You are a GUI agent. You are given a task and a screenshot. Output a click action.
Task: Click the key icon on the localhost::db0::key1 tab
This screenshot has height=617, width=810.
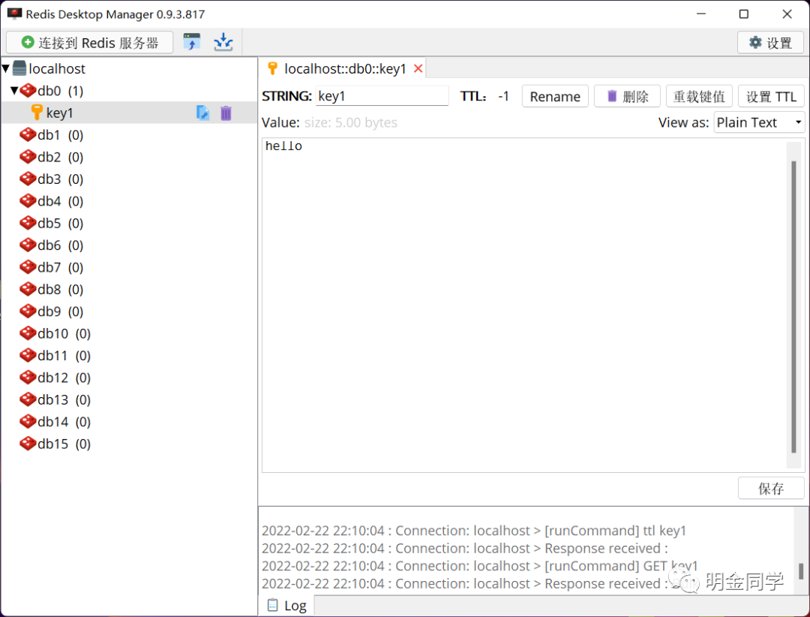273,68
